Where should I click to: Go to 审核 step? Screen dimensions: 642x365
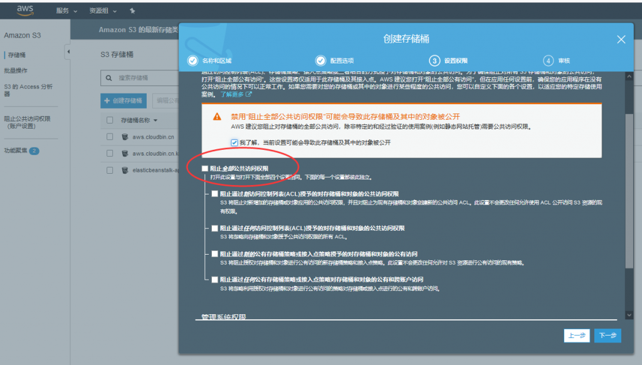click(564, 61)
